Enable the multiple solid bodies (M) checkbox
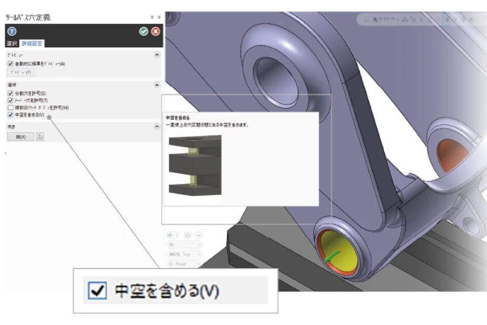 coord(10,108)
